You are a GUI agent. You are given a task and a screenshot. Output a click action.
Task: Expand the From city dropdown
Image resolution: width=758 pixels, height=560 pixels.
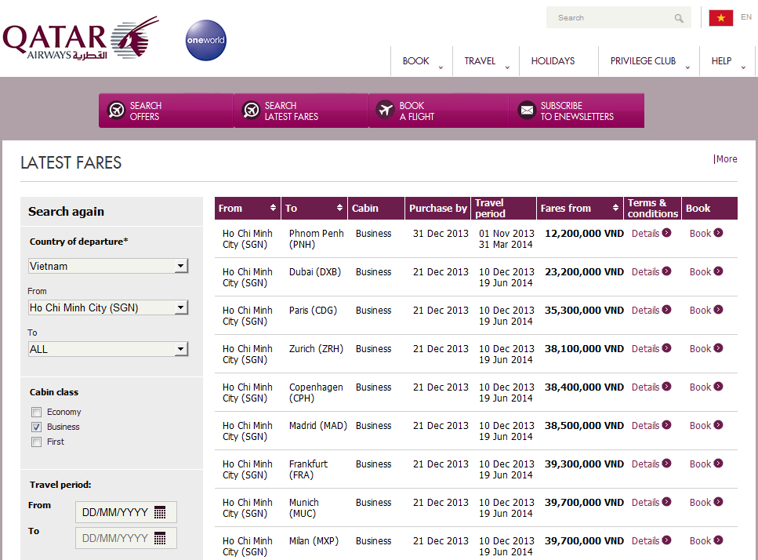click(x=181, y=308)
